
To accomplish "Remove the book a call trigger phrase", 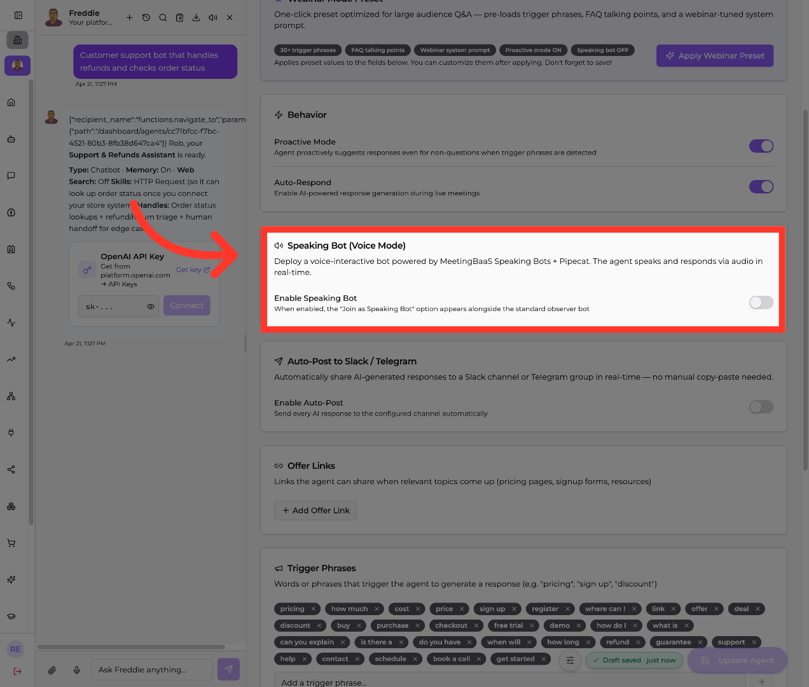I will pos(479,658).
